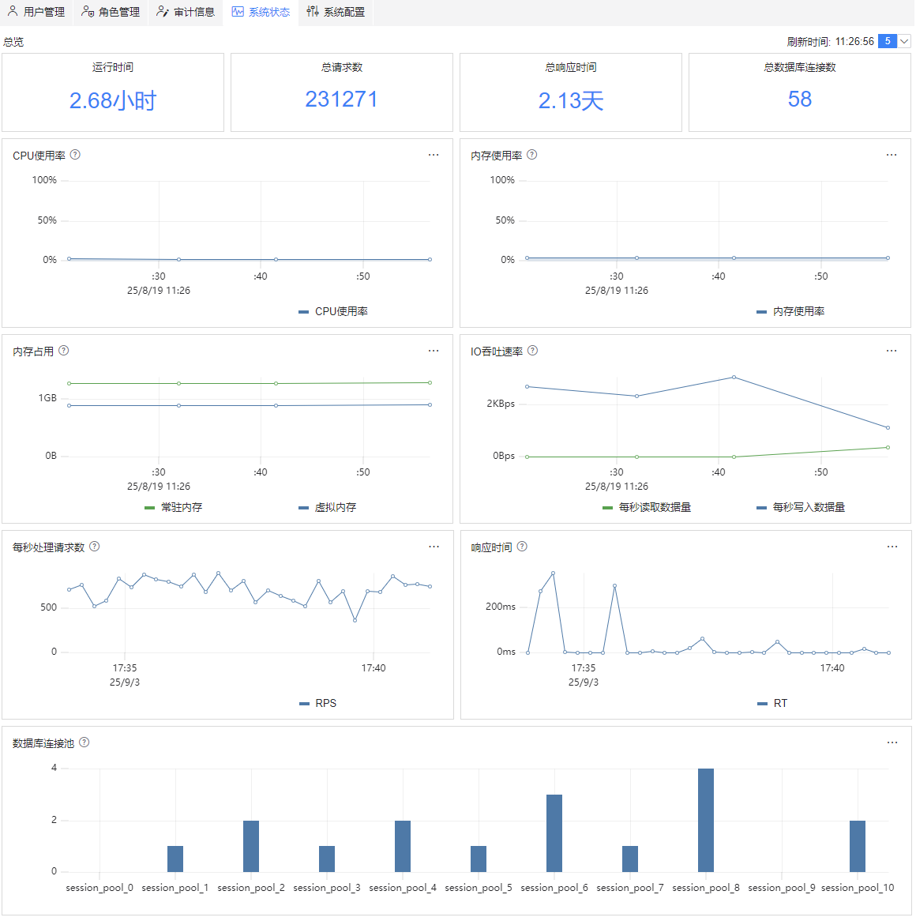This screenshot has width=916, height=921.
Task: Click the 每秒处理请求数 help icon
Action: [x=95, y=547]
